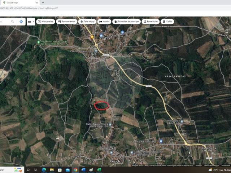Click the Parque de Lazer green park marker

click(39, 42)
